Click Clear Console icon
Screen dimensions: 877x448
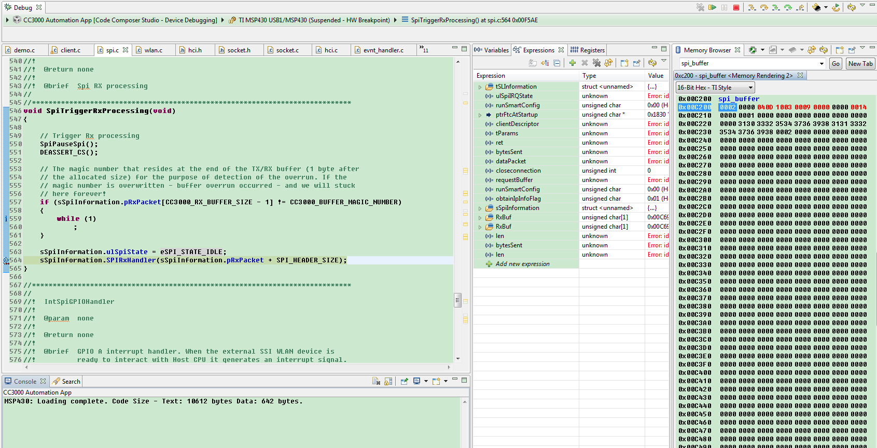[376, 381]
